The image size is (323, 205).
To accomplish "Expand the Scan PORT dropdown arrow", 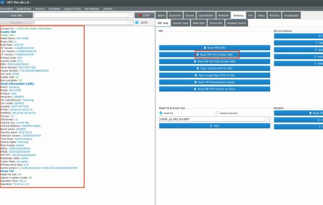I will pyautogui.click(x=130, y=22).
